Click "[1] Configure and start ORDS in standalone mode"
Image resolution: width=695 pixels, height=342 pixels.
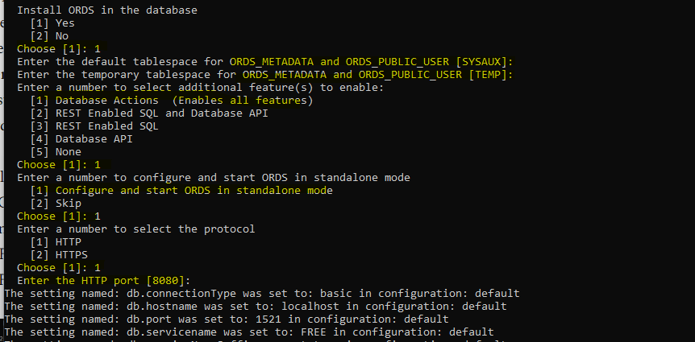181,191
